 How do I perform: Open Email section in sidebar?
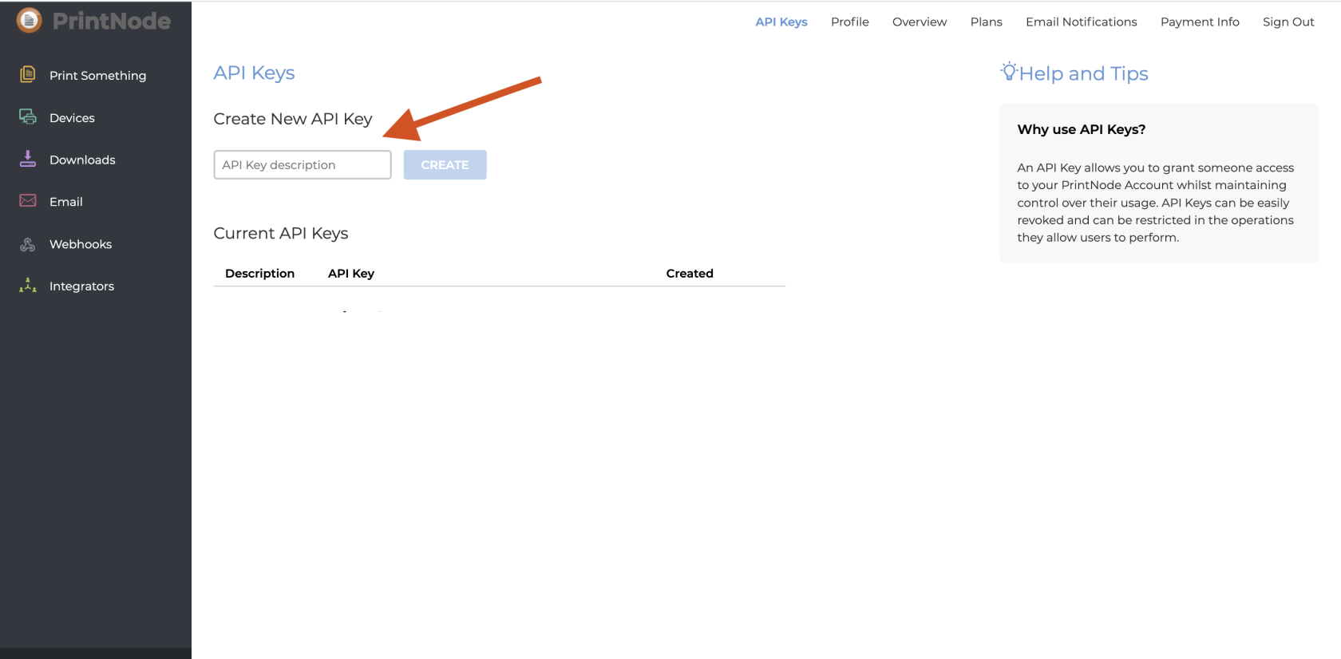[66, 202]
